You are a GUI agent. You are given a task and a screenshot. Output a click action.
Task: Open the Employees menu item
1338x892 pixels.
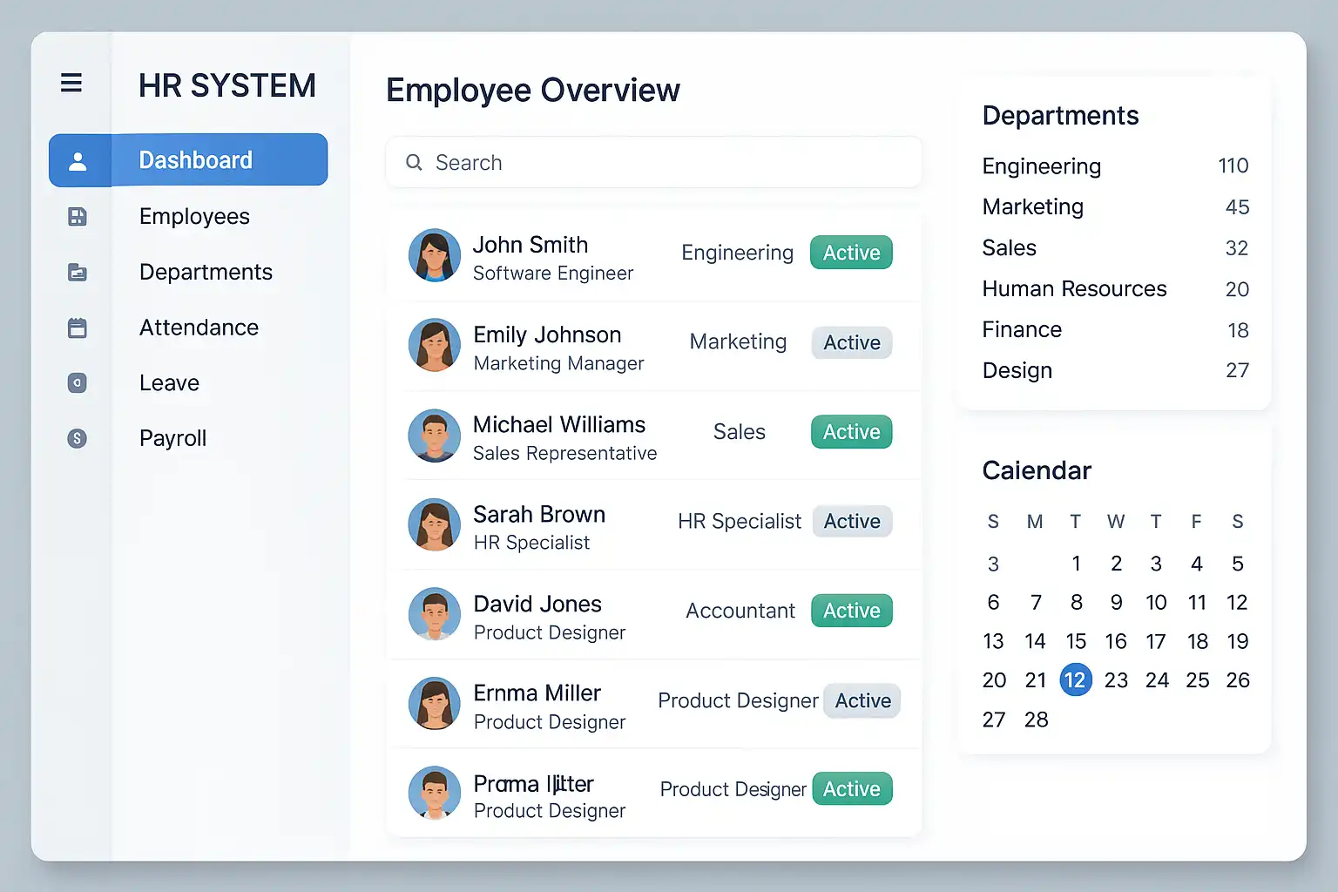[194, 217]
